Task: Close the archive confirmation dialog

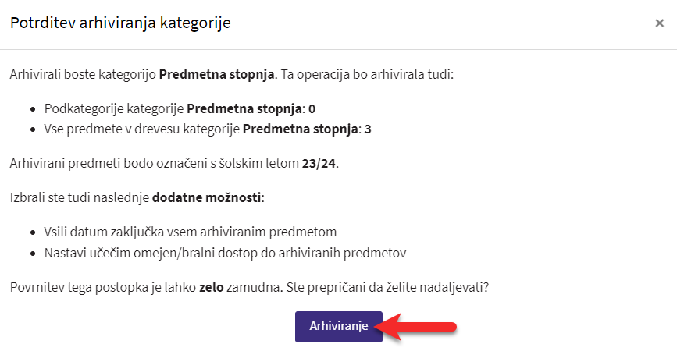Action: [659, 23]
